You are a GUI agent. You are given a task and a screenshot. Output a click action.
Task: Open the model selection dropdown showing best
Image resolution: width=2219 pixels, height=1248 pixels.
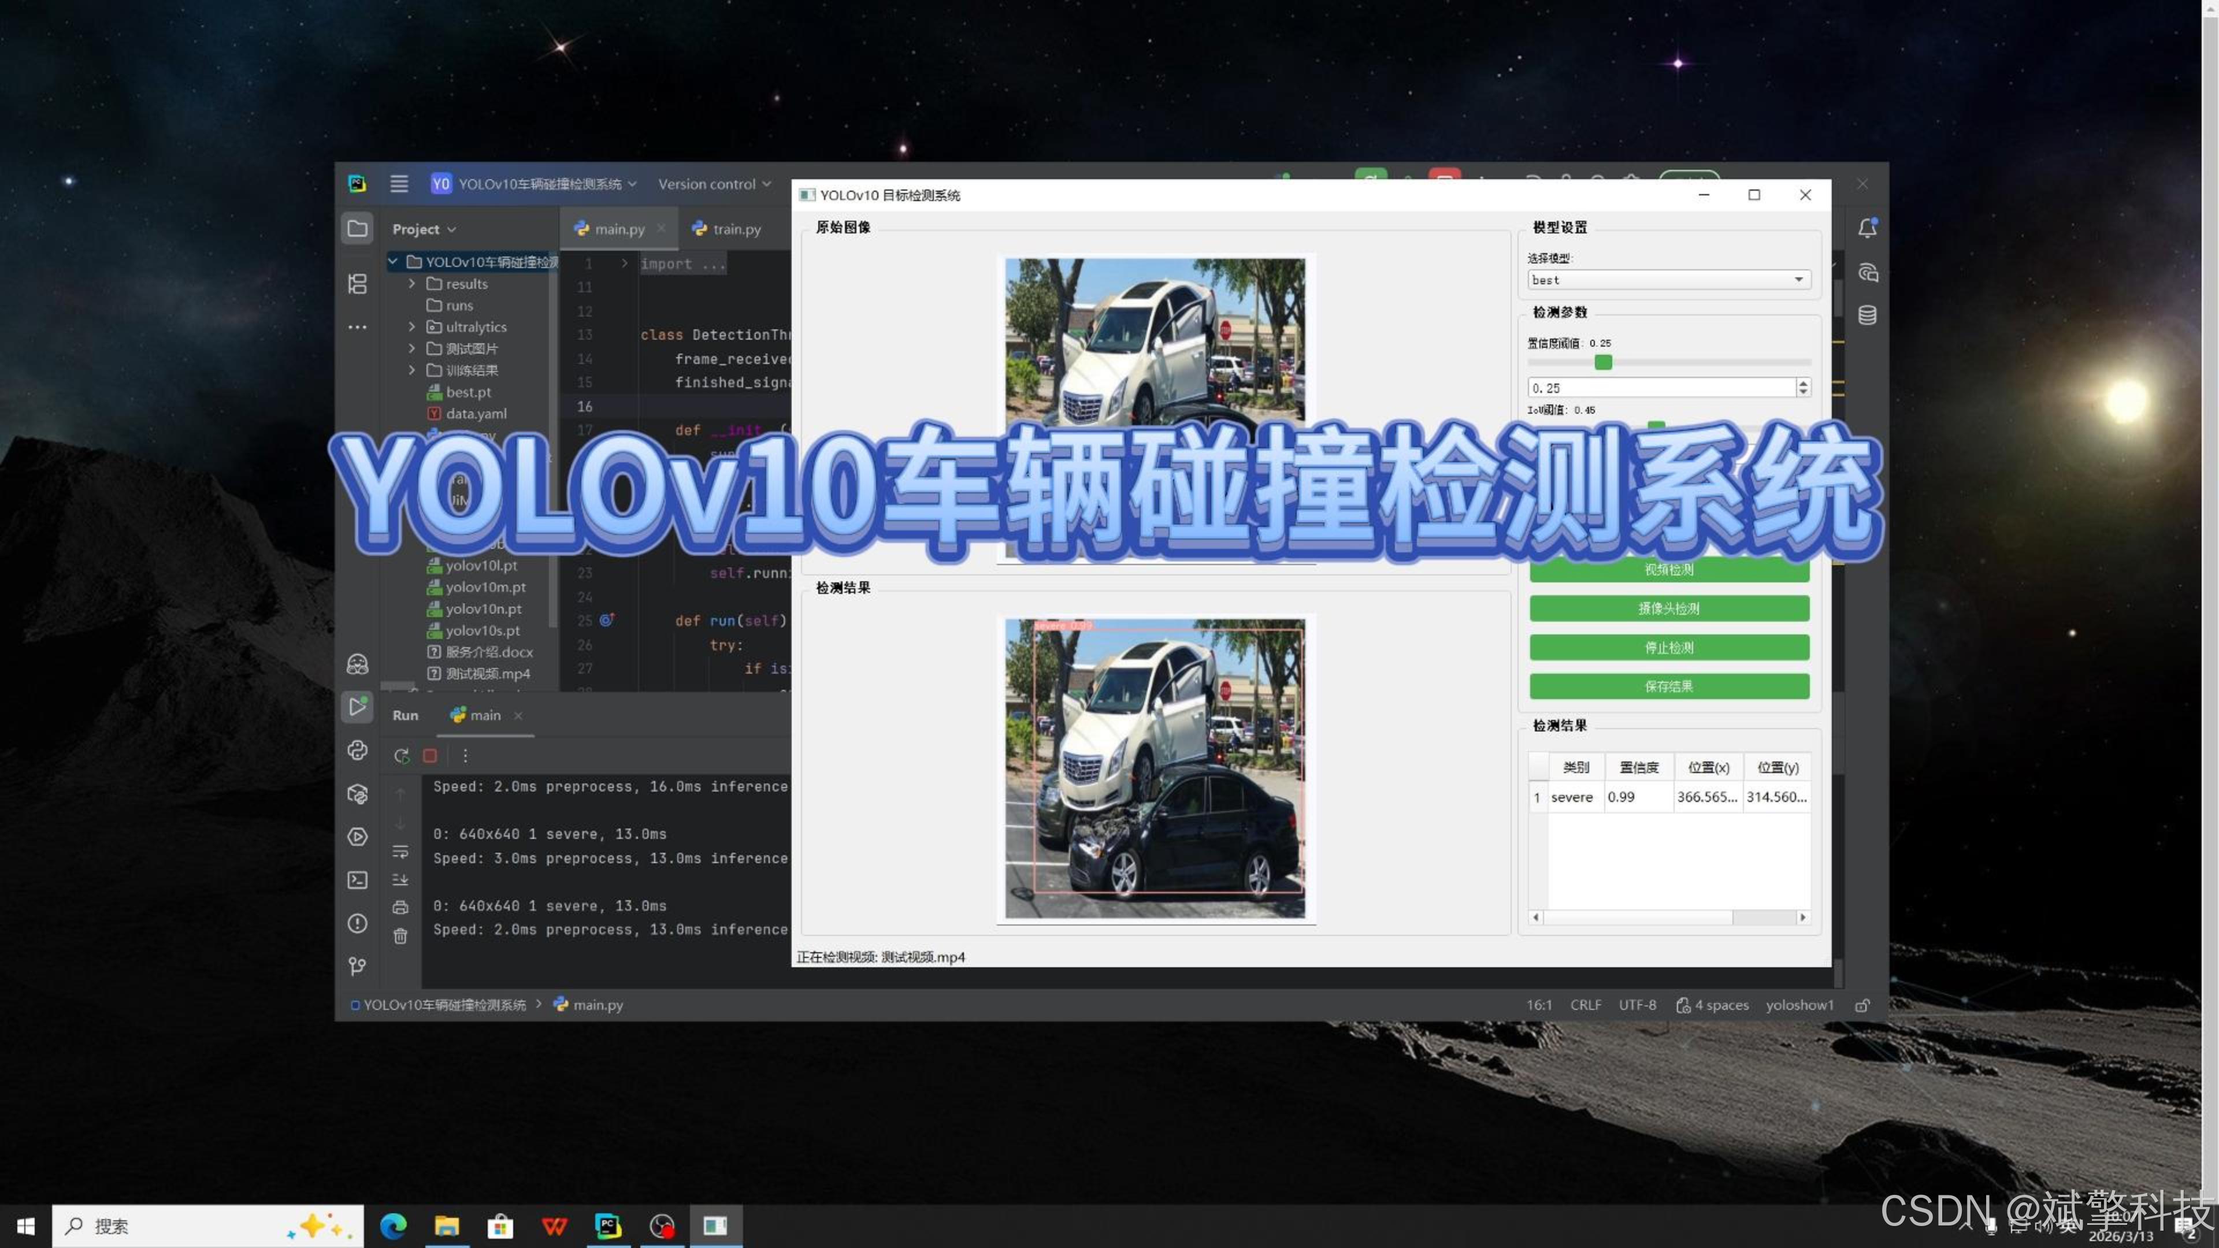click(1668, 280)
